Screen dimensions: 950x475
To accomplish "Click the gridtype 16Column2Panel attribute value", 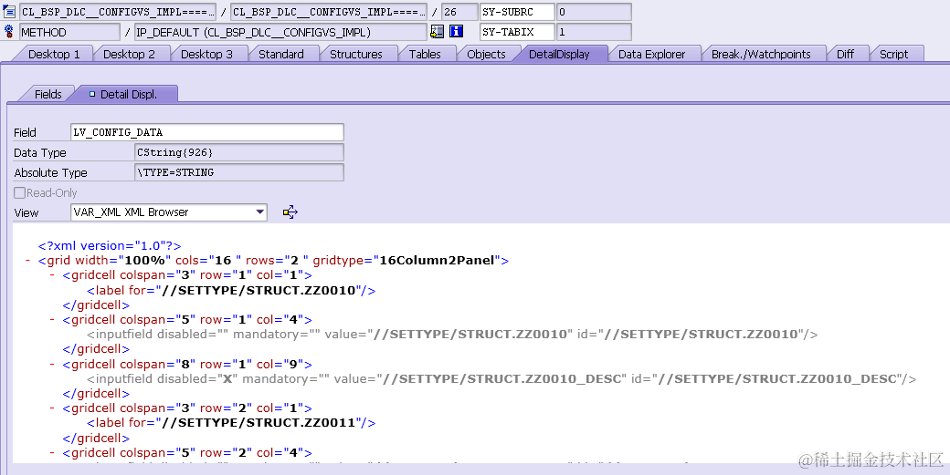I will (437, 261).
